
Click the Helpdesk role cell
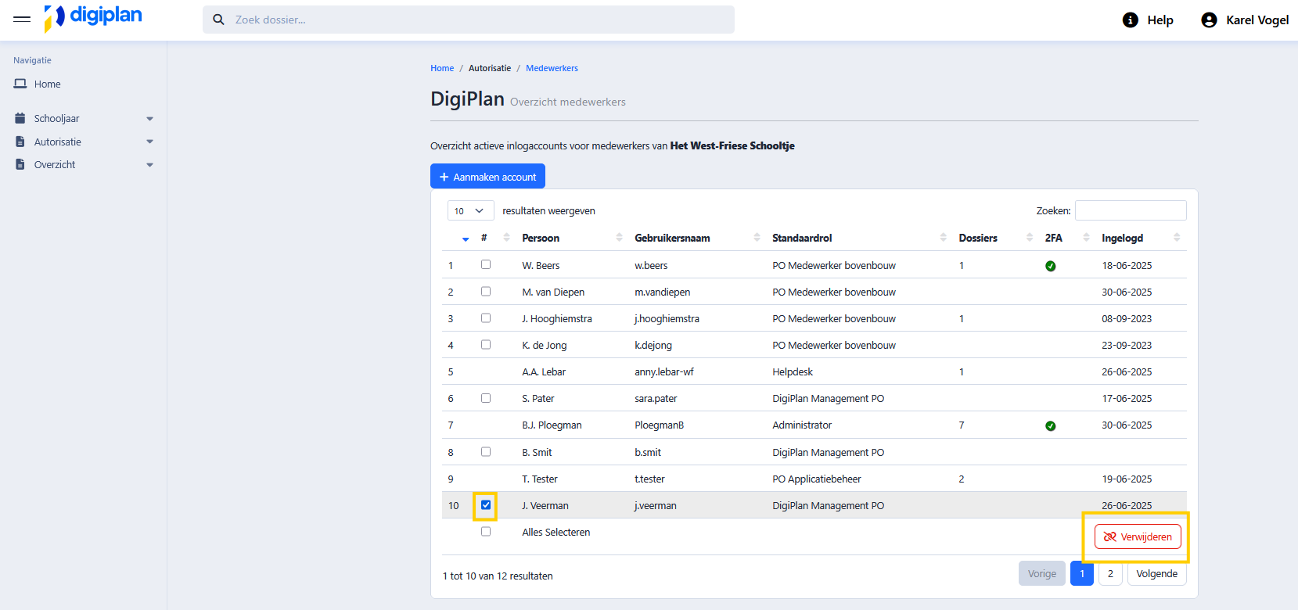coord(793,371)
